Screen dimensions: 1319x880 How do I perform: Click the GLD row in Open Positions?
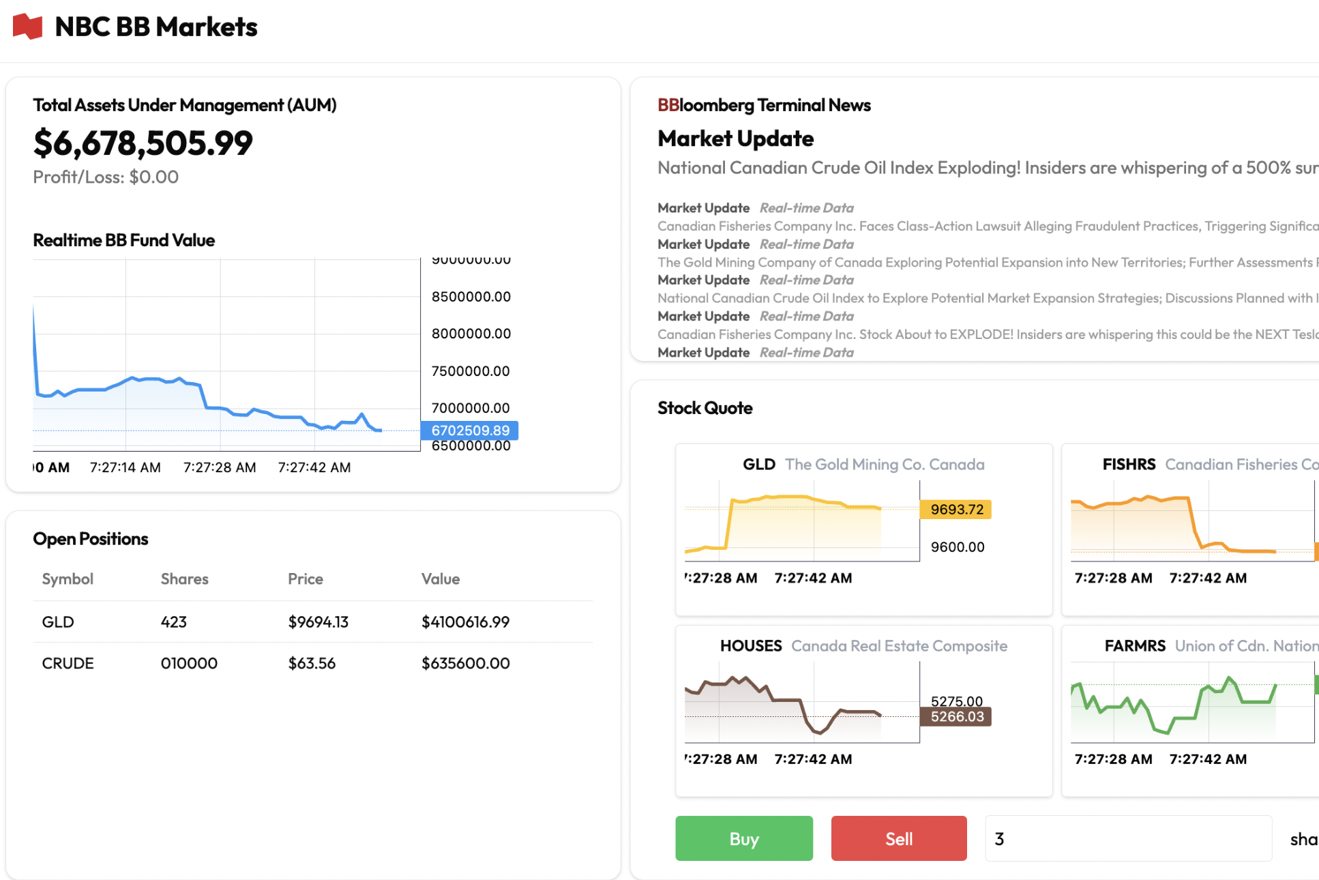312,621
